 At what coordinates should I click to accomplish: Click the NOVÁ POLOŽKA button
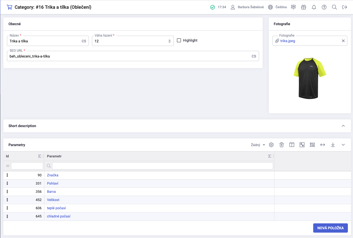[330, 228]
